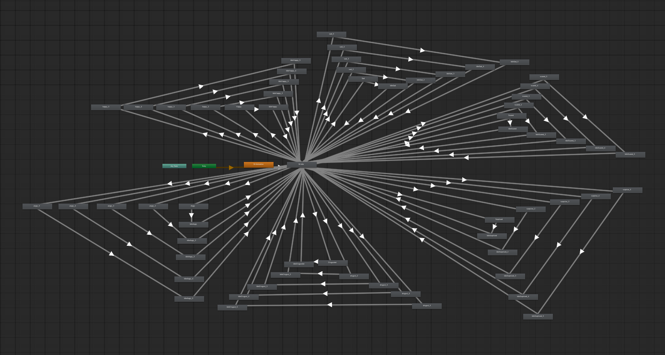Select the IdleSurprised_5 state node
The width and height of the screenshot is (665, 355).
pyautogui.click(x=538, y=317)
